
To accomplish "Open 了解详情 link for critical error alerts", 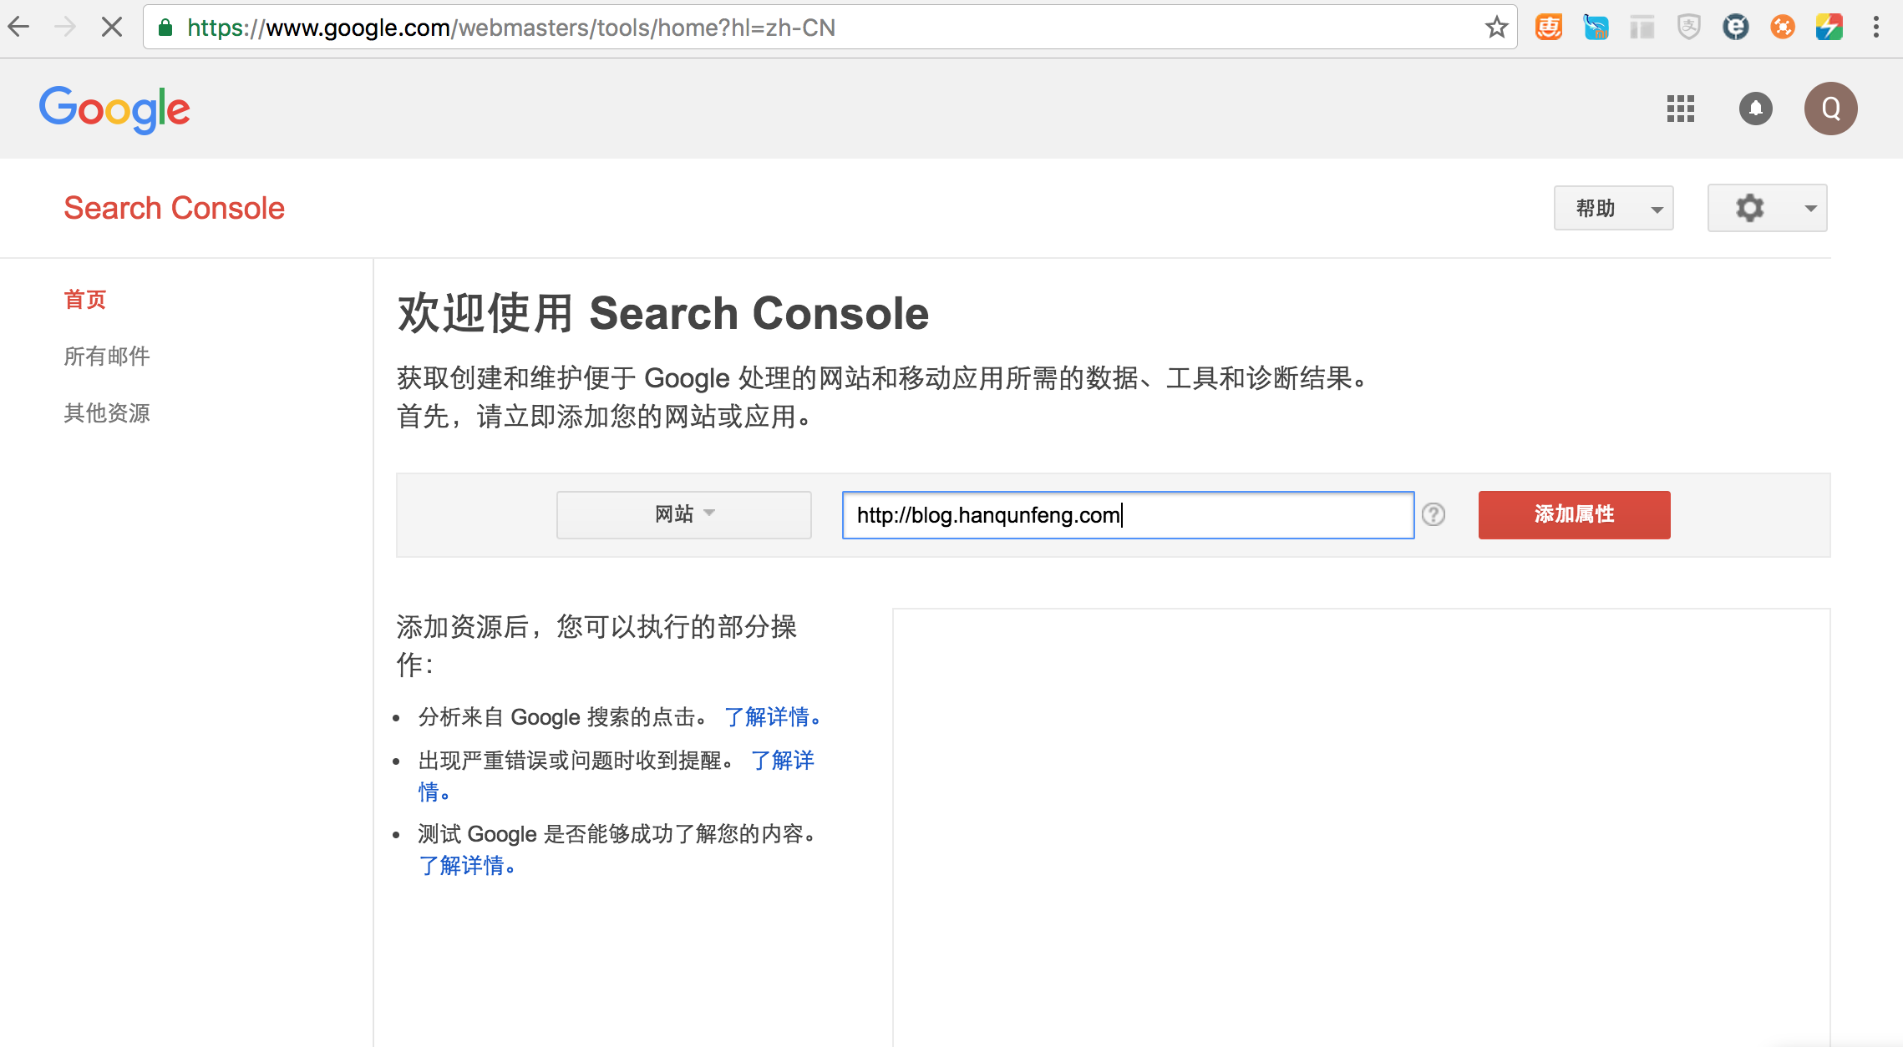I will 782,760.
